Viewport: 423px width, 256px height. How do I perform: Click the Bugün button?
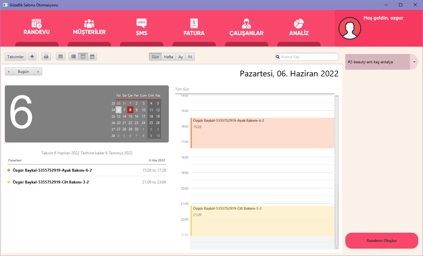(23, 71)
